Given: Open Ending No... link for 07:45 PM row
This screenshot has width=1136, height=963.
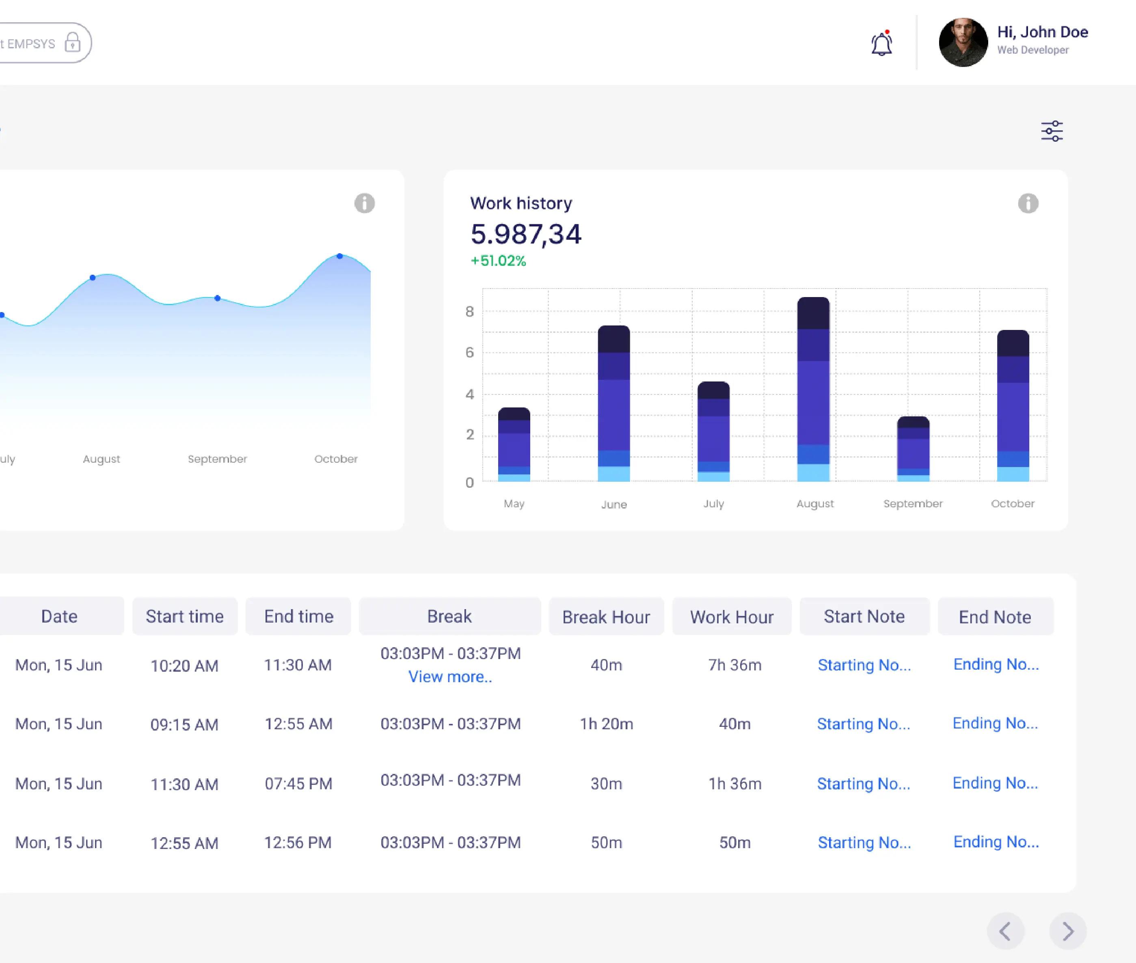Looking at the screenshot, I should tap(995, 783).
